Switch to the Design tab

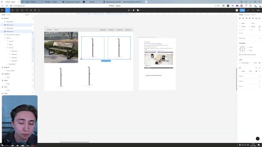tap(241, 15)
